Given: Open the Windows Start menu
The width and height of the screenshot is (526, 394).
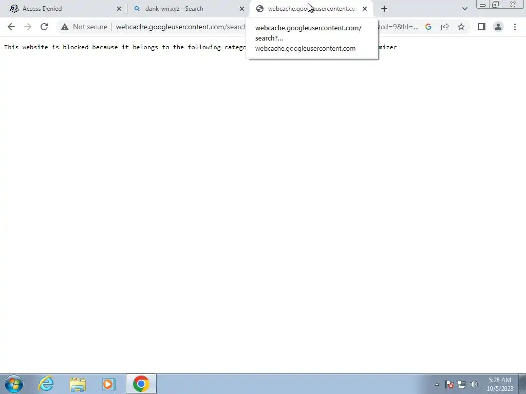Looking at the screenshot, I should pyautogui.click(x=14, y=384).
